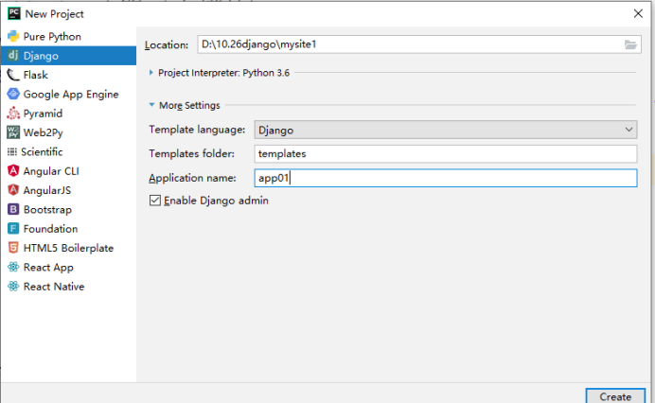The image size is (655, 403).
Task: Click the Flask horn icon
Action: [13, 75]
